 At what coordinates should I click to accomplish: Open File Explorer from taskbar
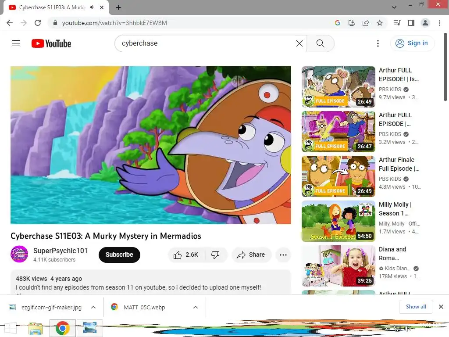(x=36, y=328)
